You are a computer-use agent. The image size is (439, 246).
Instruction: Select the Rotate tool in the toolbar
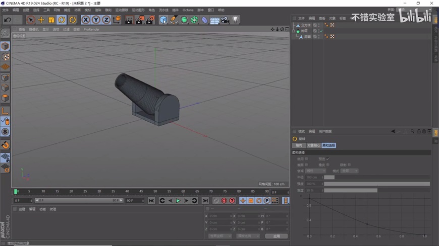[62, 20]
